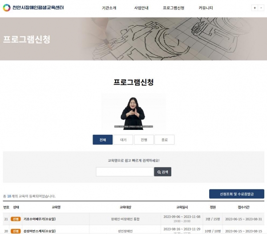Increase text size with the plus button
Viewport: 267px width, 234px height.
[x=255, y=8]
